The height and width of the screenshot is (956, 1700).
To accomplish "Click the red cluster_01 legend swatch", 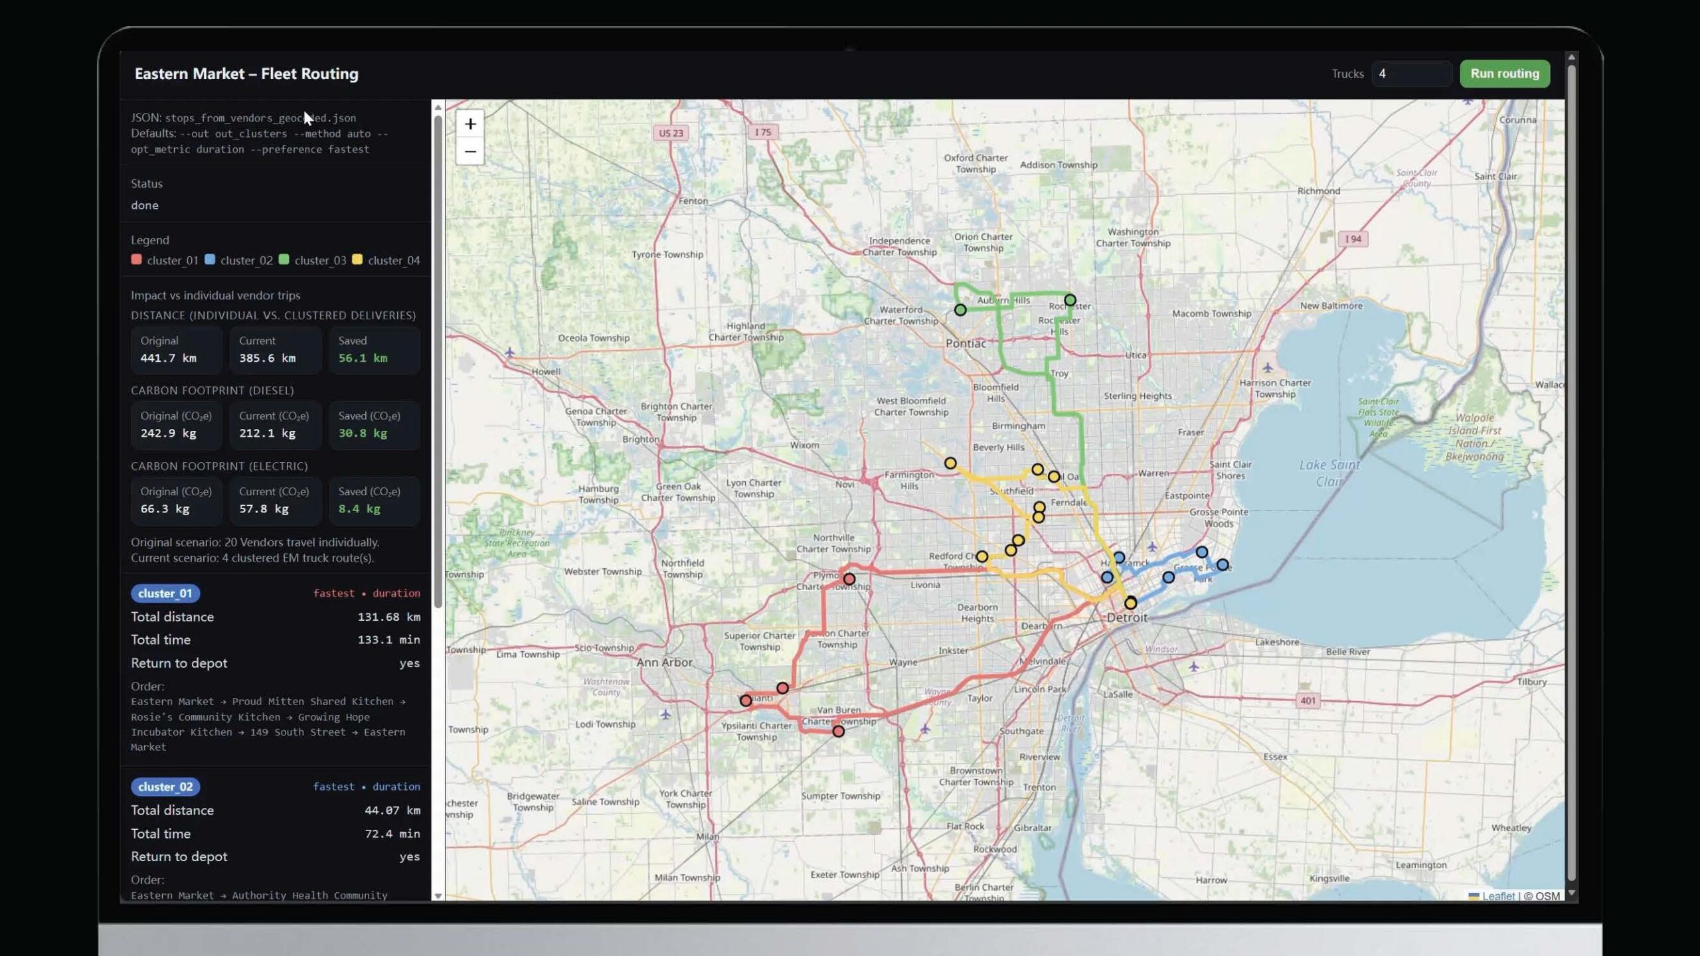I will coord(137,260).
